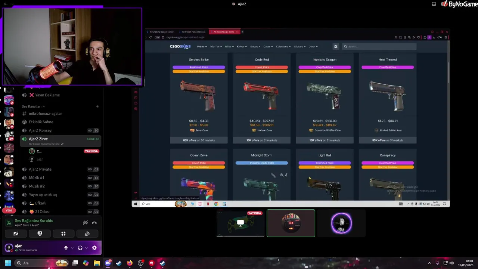Open the Other dropdown menu

tap(313, 47)
